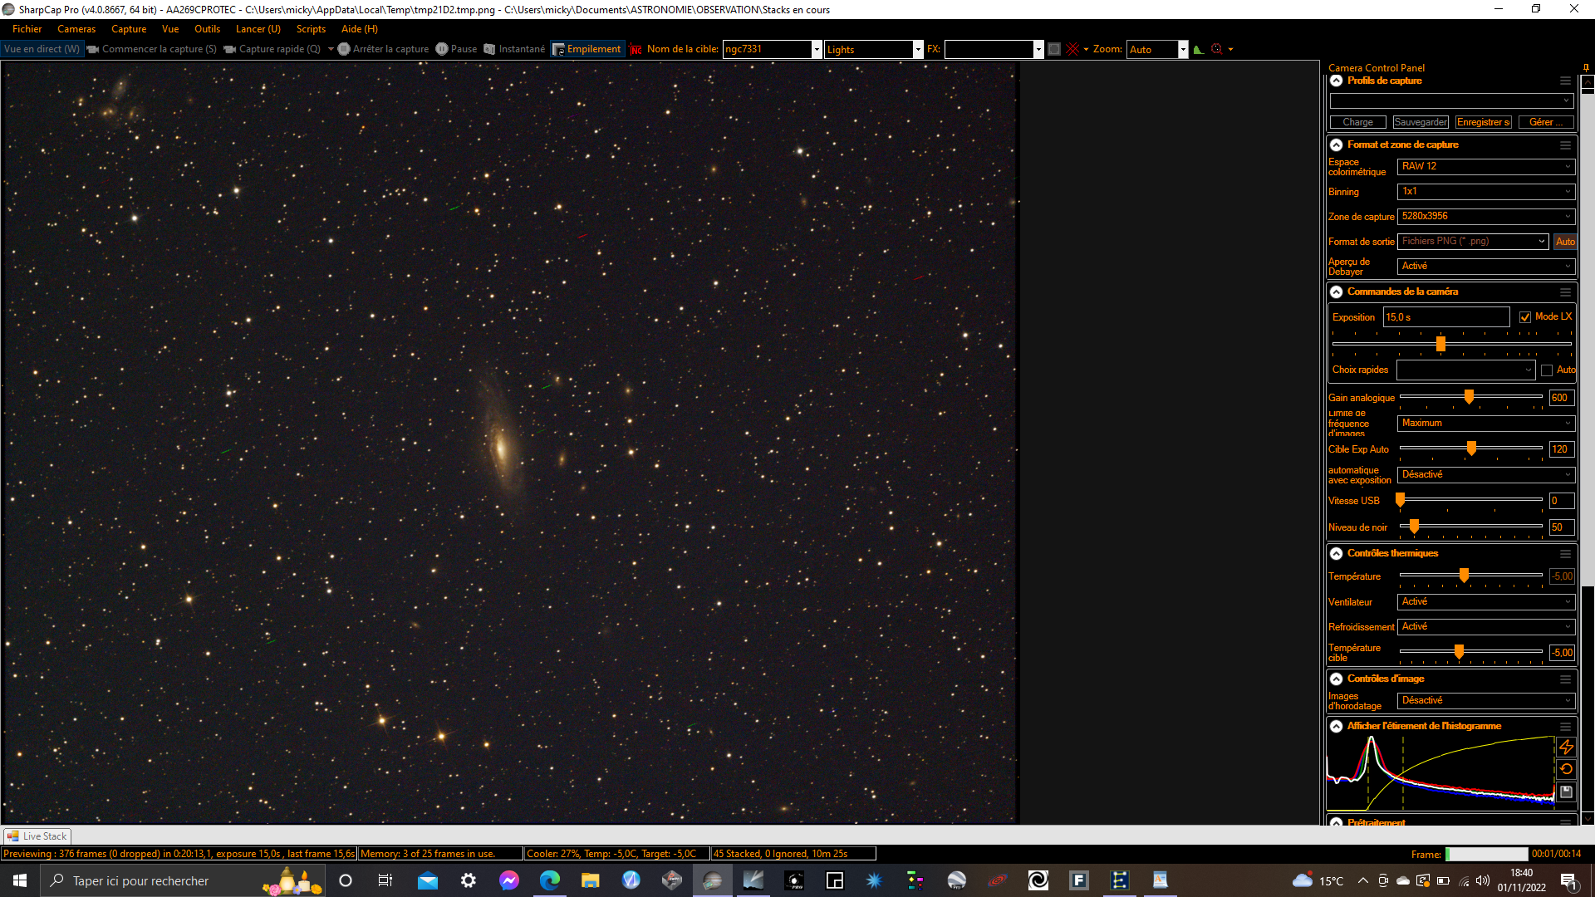Open the Profils de capture section menu icon
Screen dimensions: 1595x897
tap(1565, 81)
